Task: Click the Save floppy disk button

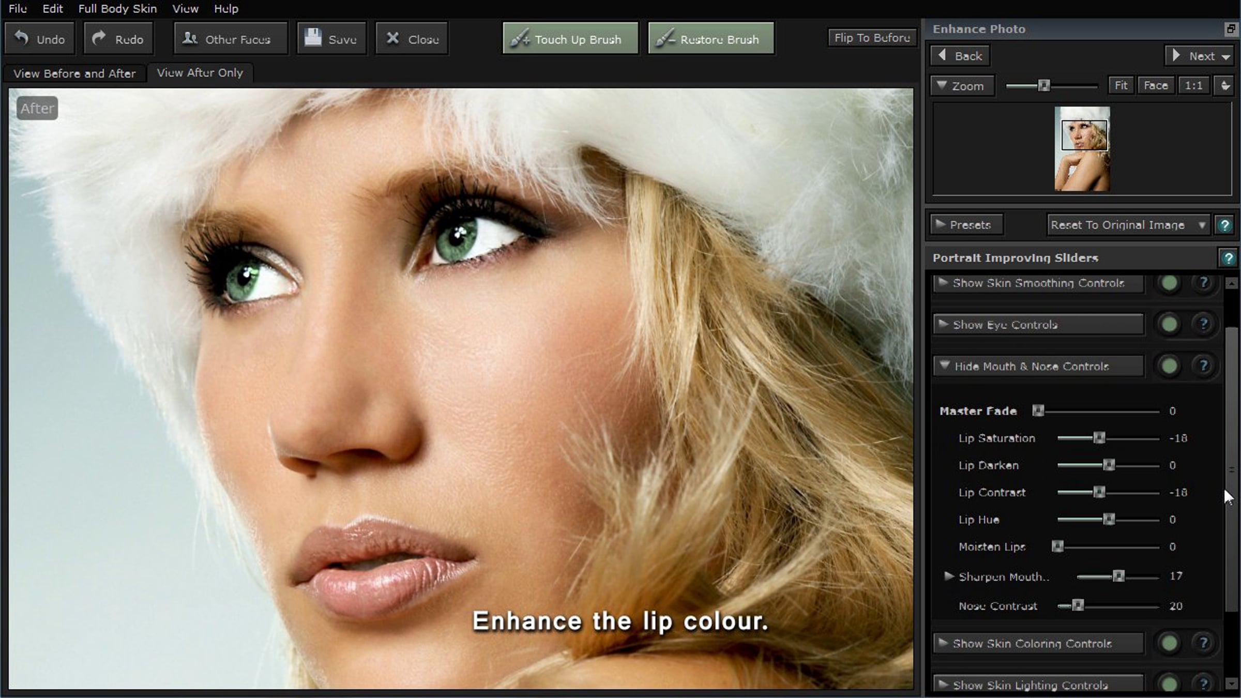Action: [331, 39]
